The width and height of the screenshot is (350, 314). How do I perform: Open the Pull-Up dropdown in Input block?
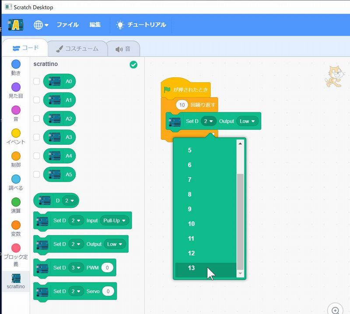115,220
